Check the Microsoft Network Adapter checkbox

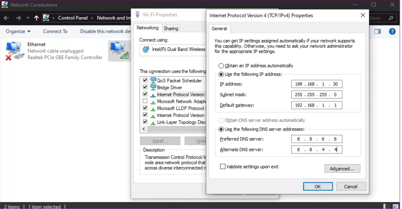[145, 101]
